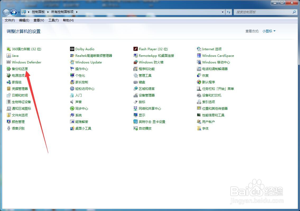Click the refresh button beside the address bar
Screen dimensions: 300x211
pyautogui.click(x=229, y=12)
